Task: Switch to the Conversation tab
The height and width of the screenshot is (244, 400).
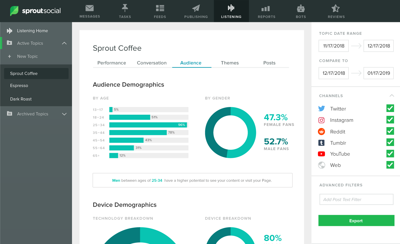Action: [152, 63]
